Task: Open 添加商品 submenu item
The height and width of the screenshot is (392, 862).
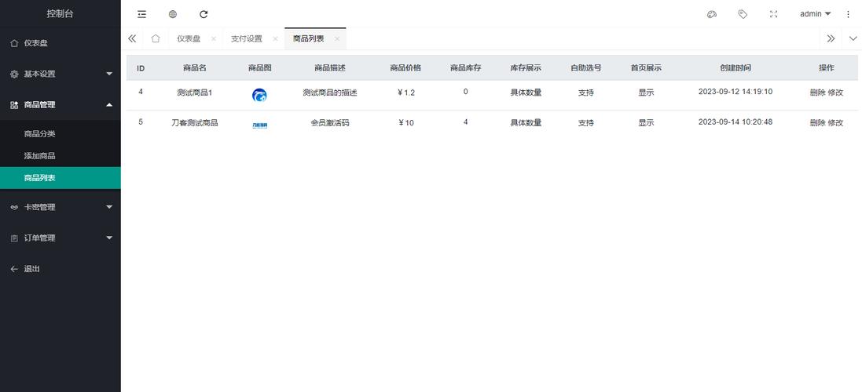Action: click(61, 156)
